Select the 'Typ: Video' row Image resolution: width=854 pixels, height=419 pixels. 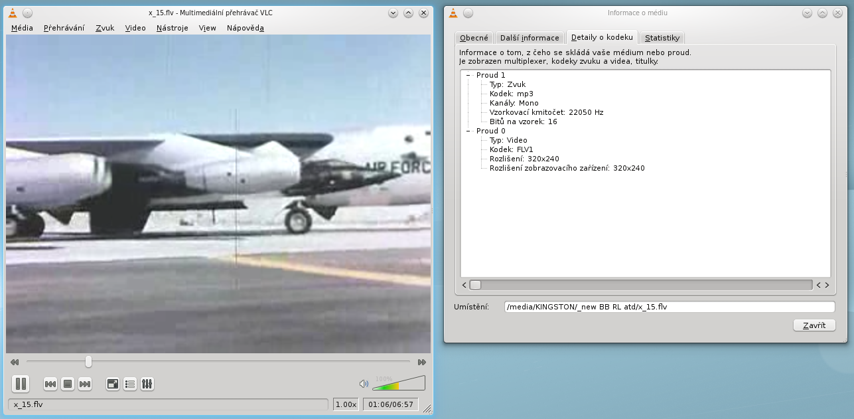(x=508, y=140)
